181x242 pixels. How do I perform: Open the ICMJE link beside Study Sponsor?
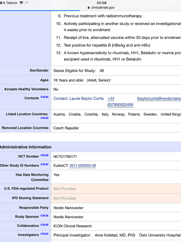(45, 216)
